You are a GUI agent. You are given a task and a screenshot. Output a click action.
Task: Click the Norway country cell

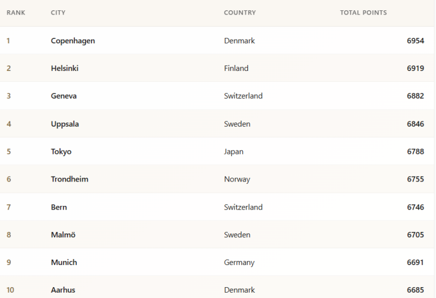coord(237,179)
